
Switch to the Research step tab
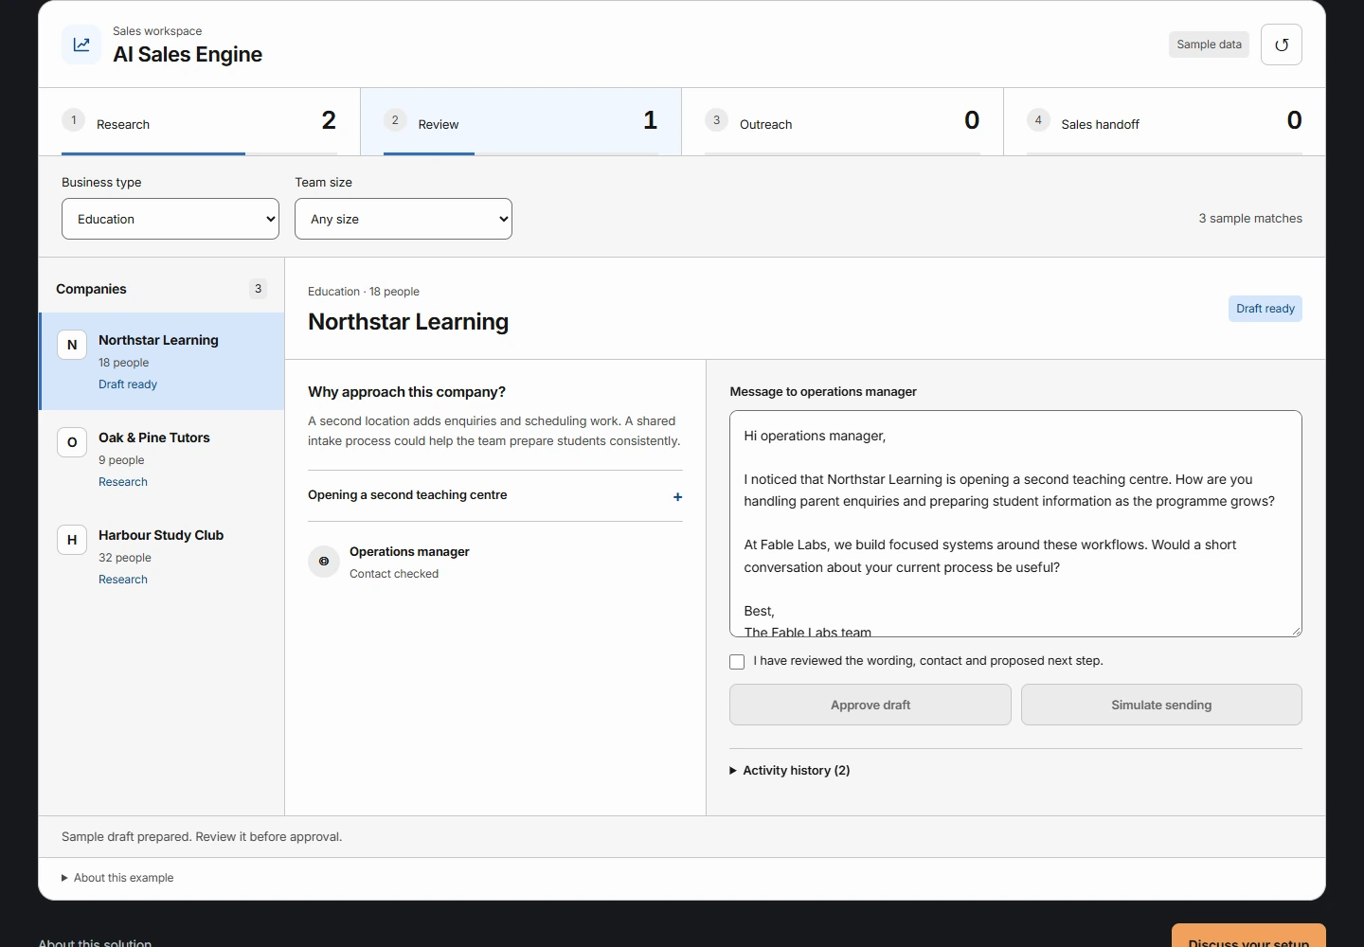pyautogui.click(x=199, y=121)
